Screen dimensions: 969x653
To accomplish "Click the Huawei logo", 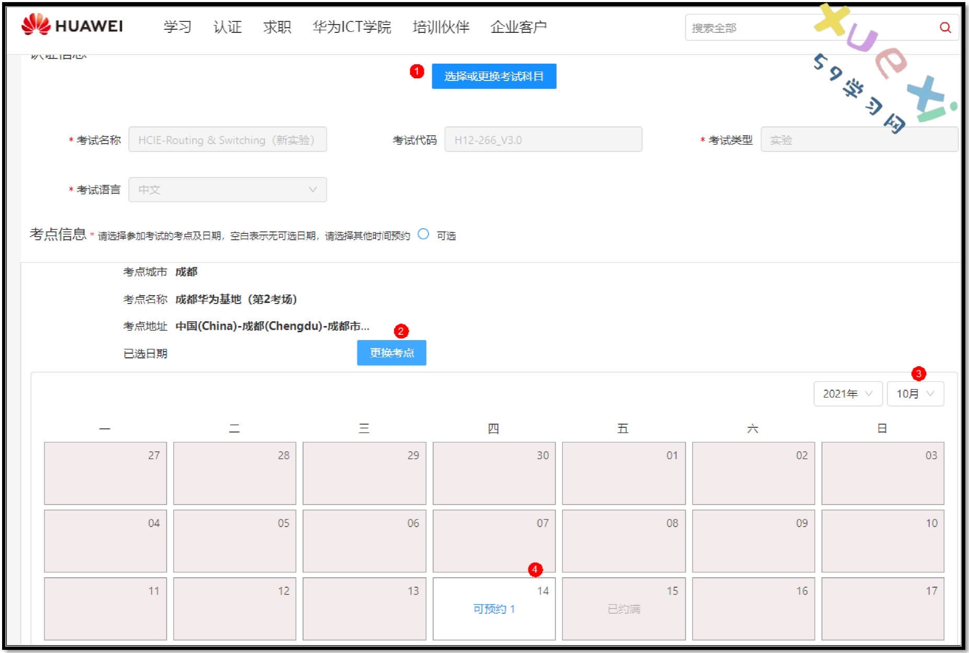I will point(72,26).
